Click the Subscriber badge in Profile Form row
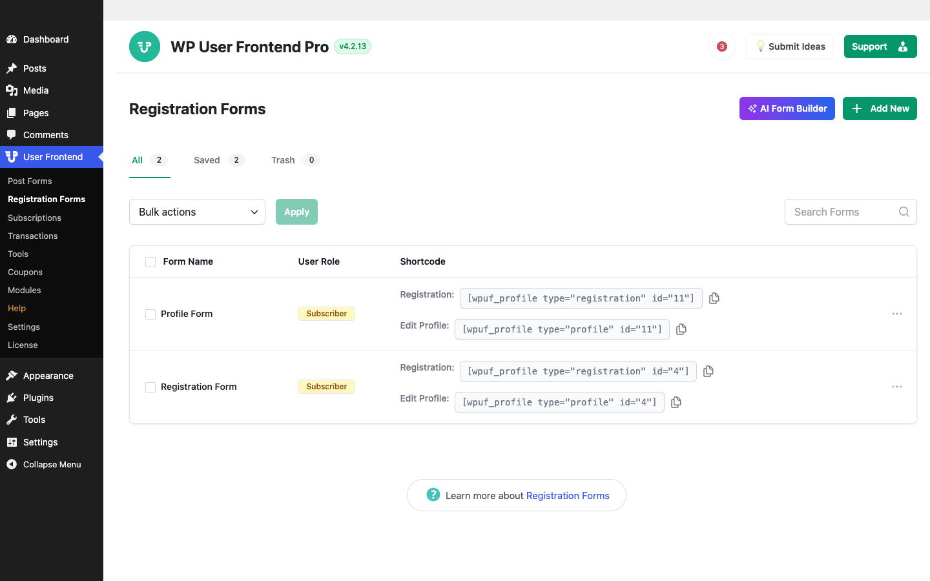Screen dimensions: 930x581 (x=326, y=314)
